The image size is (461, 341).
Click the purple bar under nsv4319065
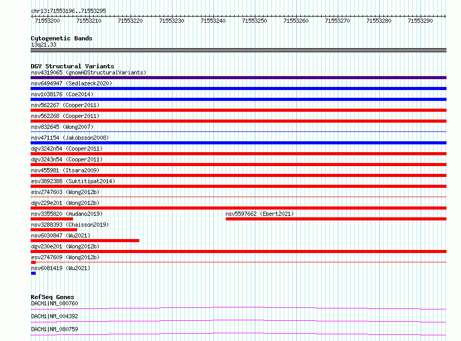pos(238,78)
